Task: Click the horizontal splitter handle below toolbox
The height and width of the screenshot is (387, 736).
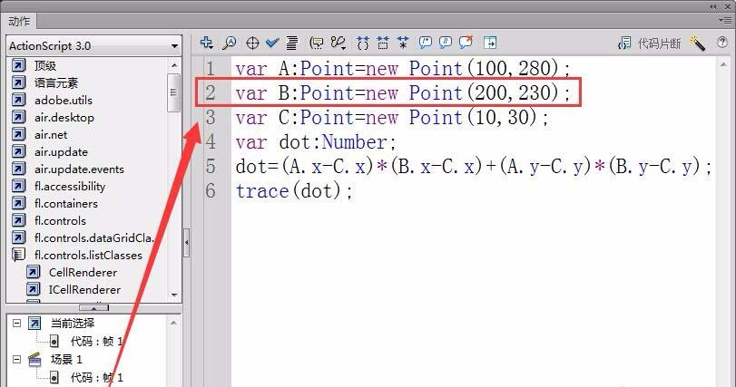Action: click(93, 308)
